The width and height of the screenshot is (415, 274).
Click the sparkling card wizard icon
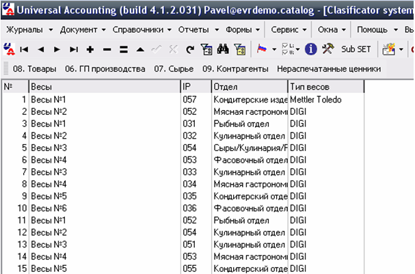click(388, 49)
